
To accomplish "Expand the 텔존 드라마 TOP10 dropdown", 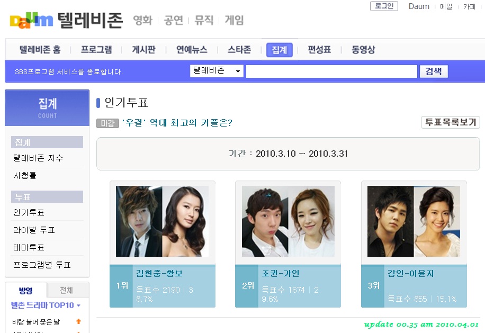I will click(46, 305).
